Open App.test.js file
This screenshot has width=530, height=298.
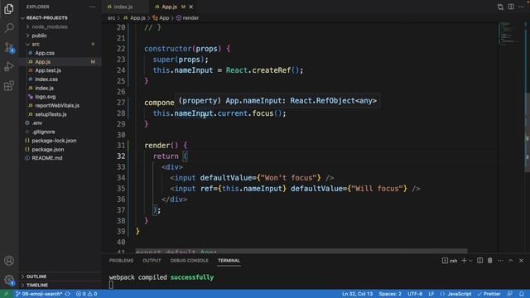pyautogui.click(x=48, y=70)
